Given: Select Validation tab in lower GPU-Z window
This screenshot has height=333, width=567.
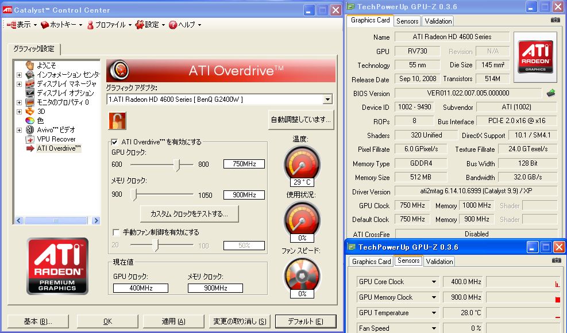Looking at the screenshot, I should coord(439,261).
